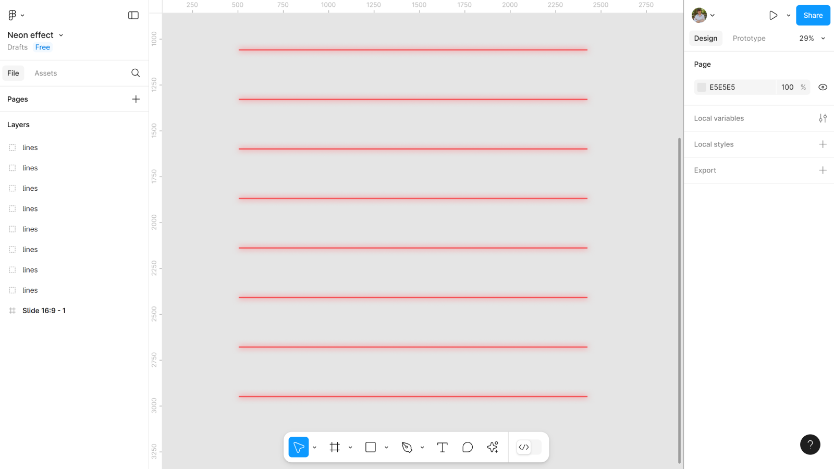Click the page background color swatch

702,87
